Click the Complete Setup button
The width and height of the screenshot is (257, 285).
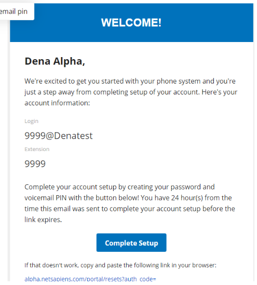click(x=131, y=242)
